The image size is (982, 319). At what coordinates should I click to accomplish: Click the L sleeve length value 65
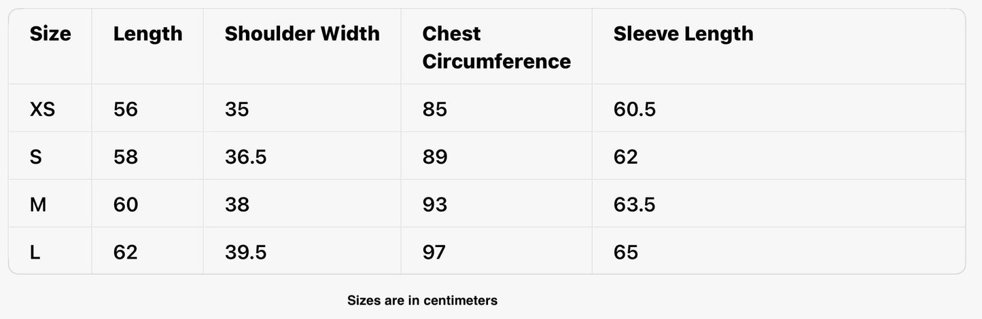coord(626,253)
